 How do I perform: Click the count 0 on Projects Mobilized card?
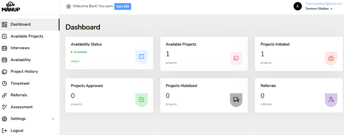click(168, 96)
